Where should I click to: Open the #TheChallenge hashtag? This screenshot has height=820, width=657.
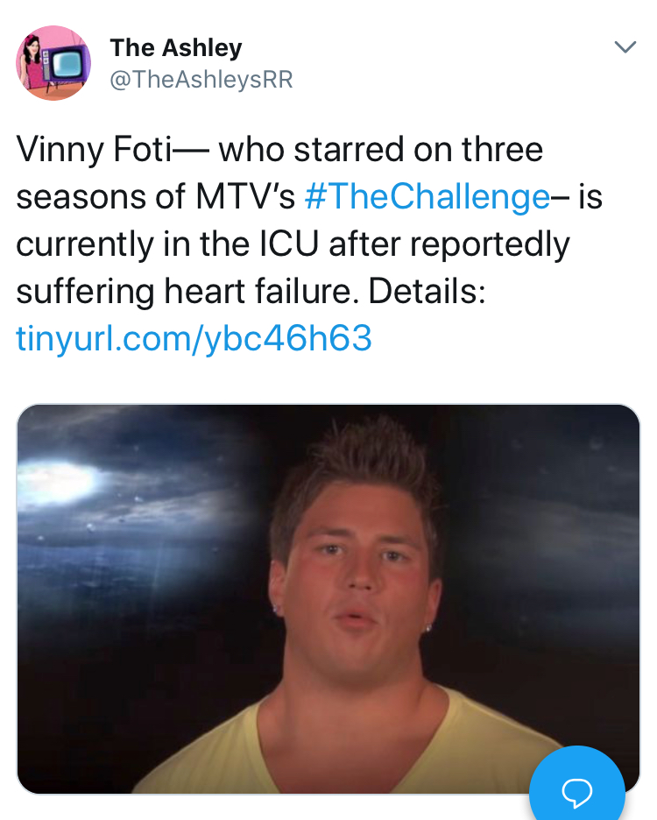click(427, 197)
